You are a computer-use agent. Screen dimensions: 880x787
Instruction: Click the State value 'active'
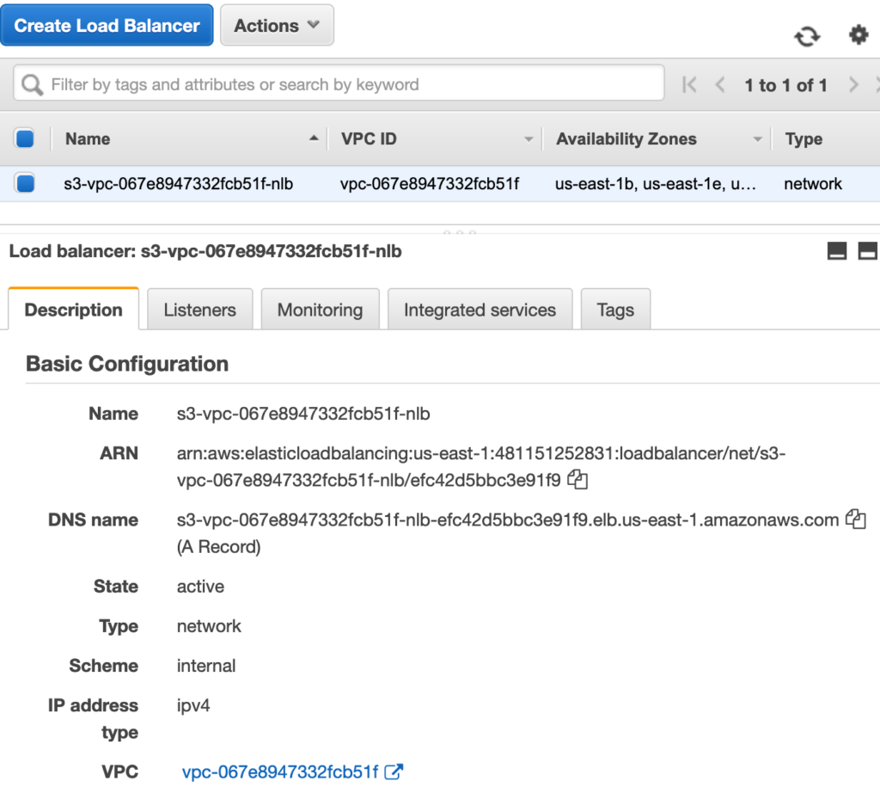(200, 586)
